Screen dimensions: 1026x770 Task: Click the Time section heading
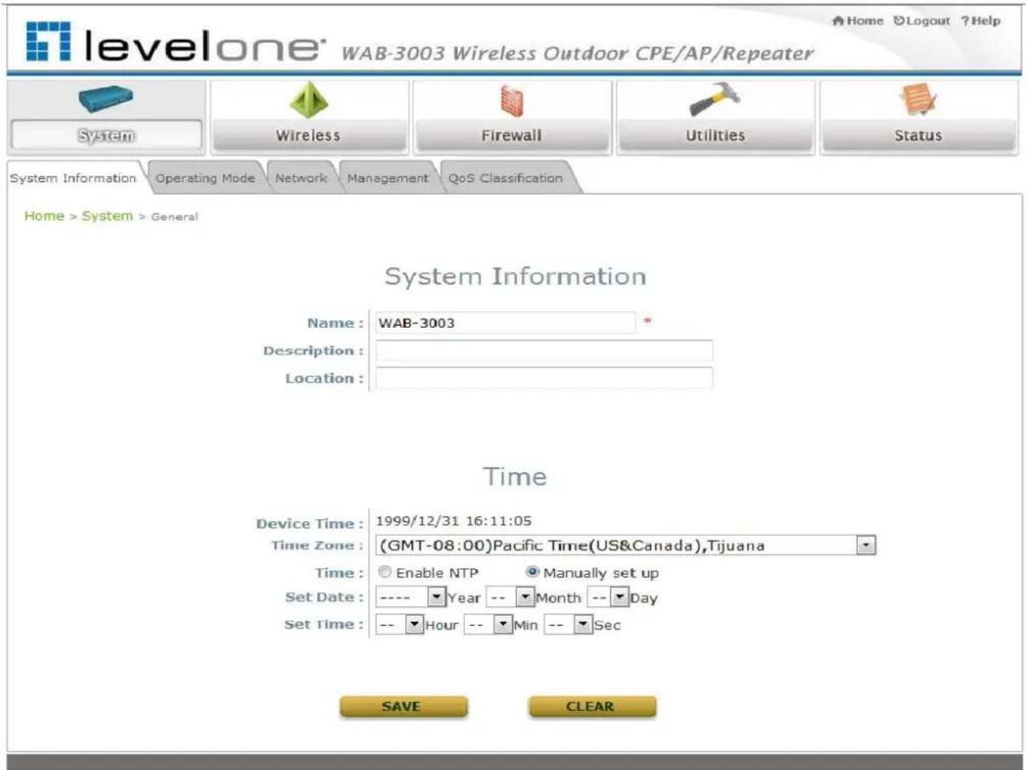(515, 477)
